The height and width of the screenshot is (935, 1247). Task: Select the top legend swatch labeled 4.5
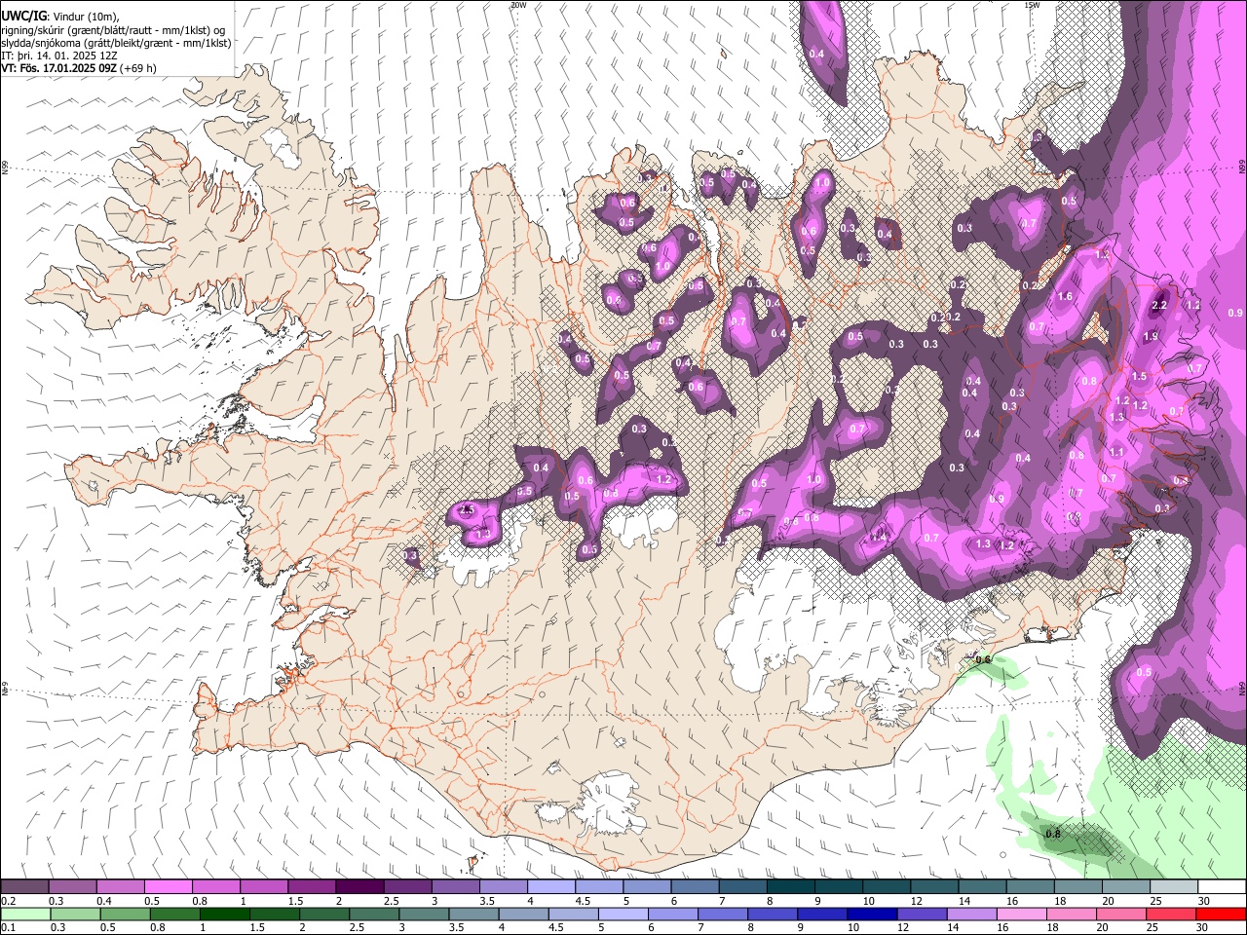tap(598, 886)
